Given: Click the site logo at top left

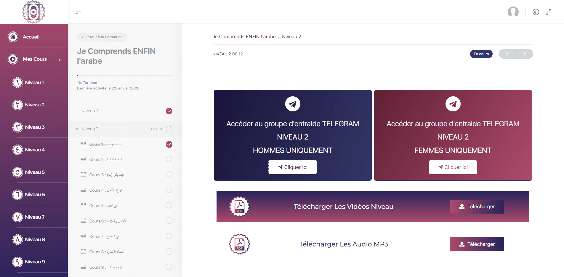Looking at the screenshot, I should (x=33, y=12).
